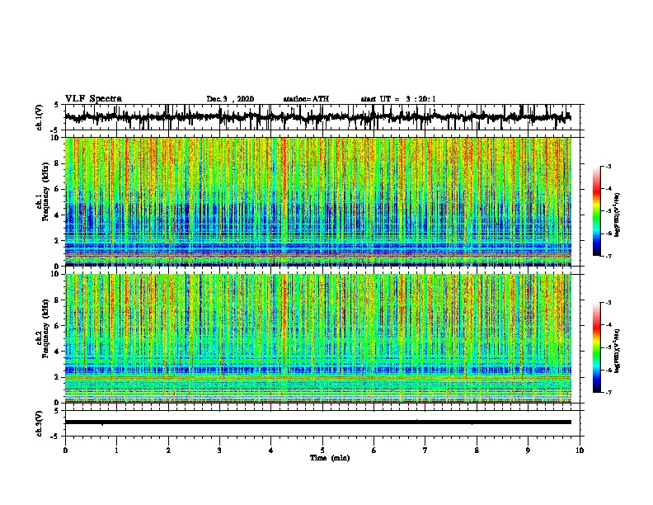Click the ch.1 color scale bar
Image resolution: width=653 pixels, height=505 pixels.
coord(597,211)
